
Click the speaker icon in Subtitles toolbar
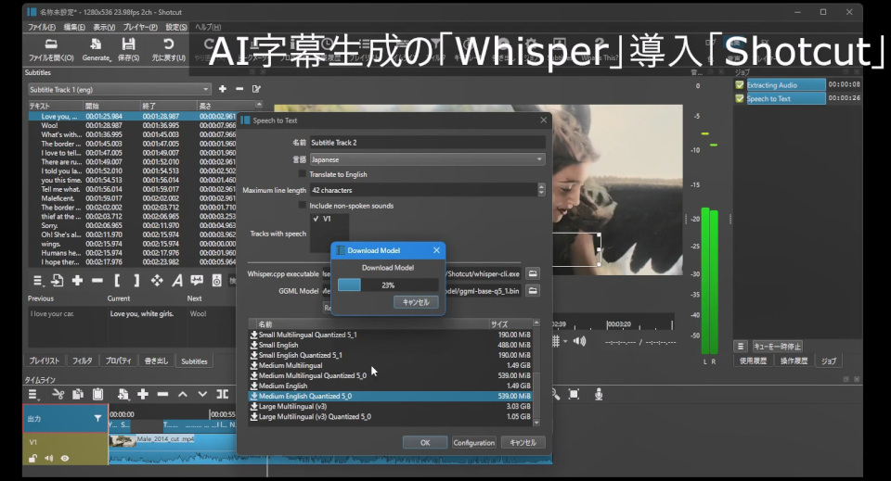[216, 281]
